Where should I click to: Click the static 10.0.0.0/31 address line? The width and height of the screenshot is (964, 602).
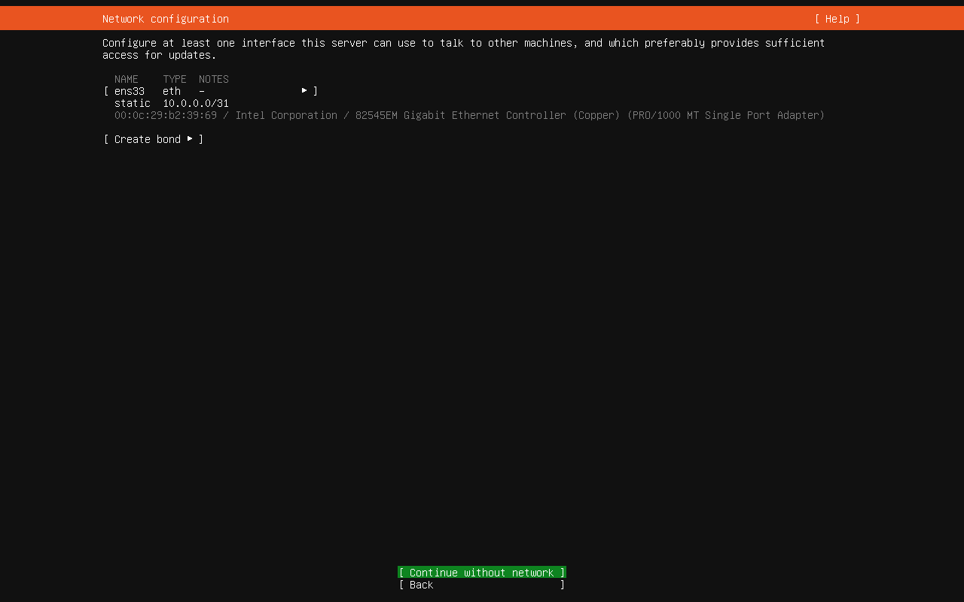click(x=172, y=103)
